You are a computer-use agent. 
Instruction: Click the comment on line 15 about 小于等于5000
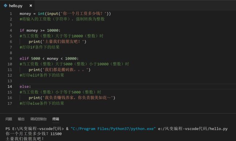(60, 92)
